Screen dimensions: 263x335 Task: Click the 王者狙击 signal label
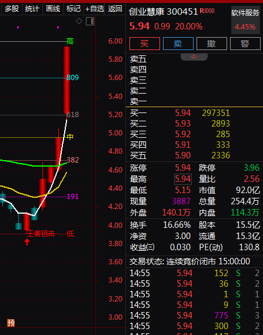click(x=41, y=234)
